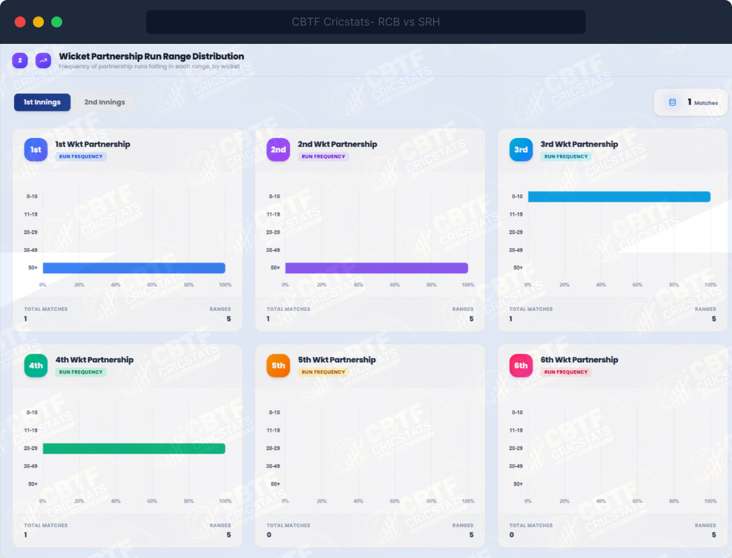Click the green maximize window button
Viewport: 732px width, 558px height.
coord(57,22)
